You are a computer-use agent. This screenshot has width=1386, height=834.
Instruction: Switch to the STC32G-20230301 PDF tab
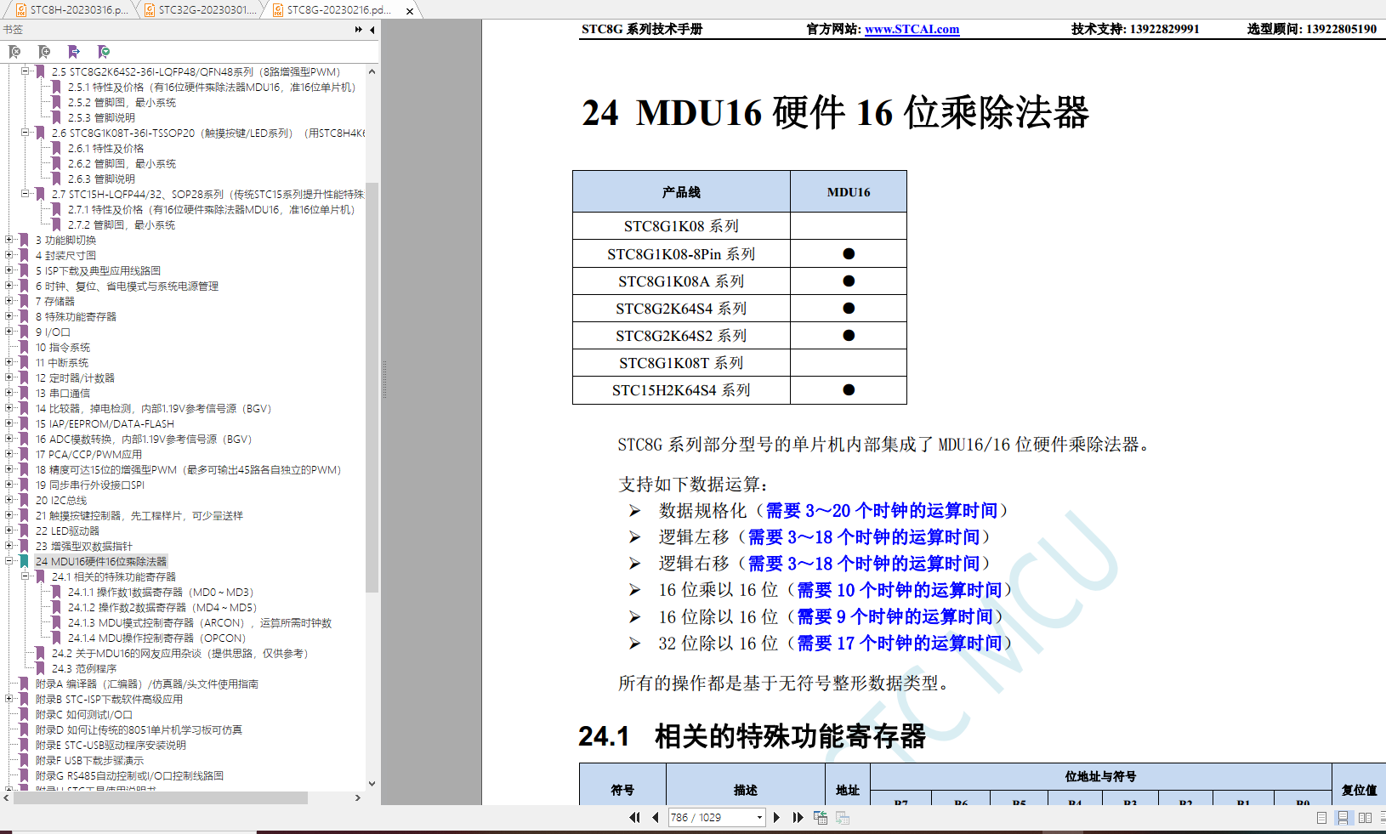tap(199, 10)
